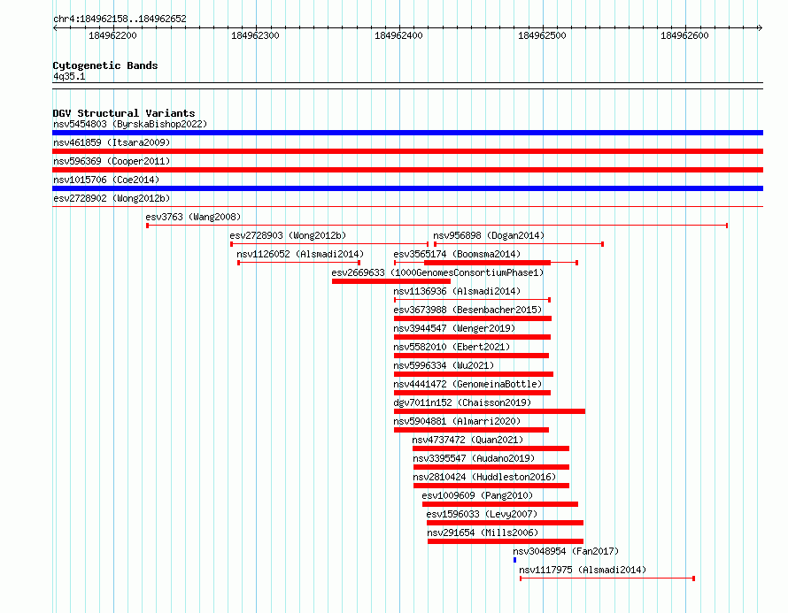Image resolution: width=788 pixels, height=613 pixels.
Task: Click the chr4:184962158..184962652 region label
Action: [120, 19]
